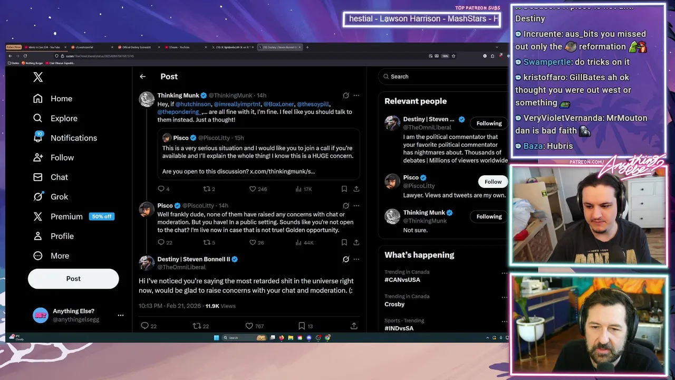Bookmark Thinking Munk's post
675x380 pixels.
click(x=344, y=189)
